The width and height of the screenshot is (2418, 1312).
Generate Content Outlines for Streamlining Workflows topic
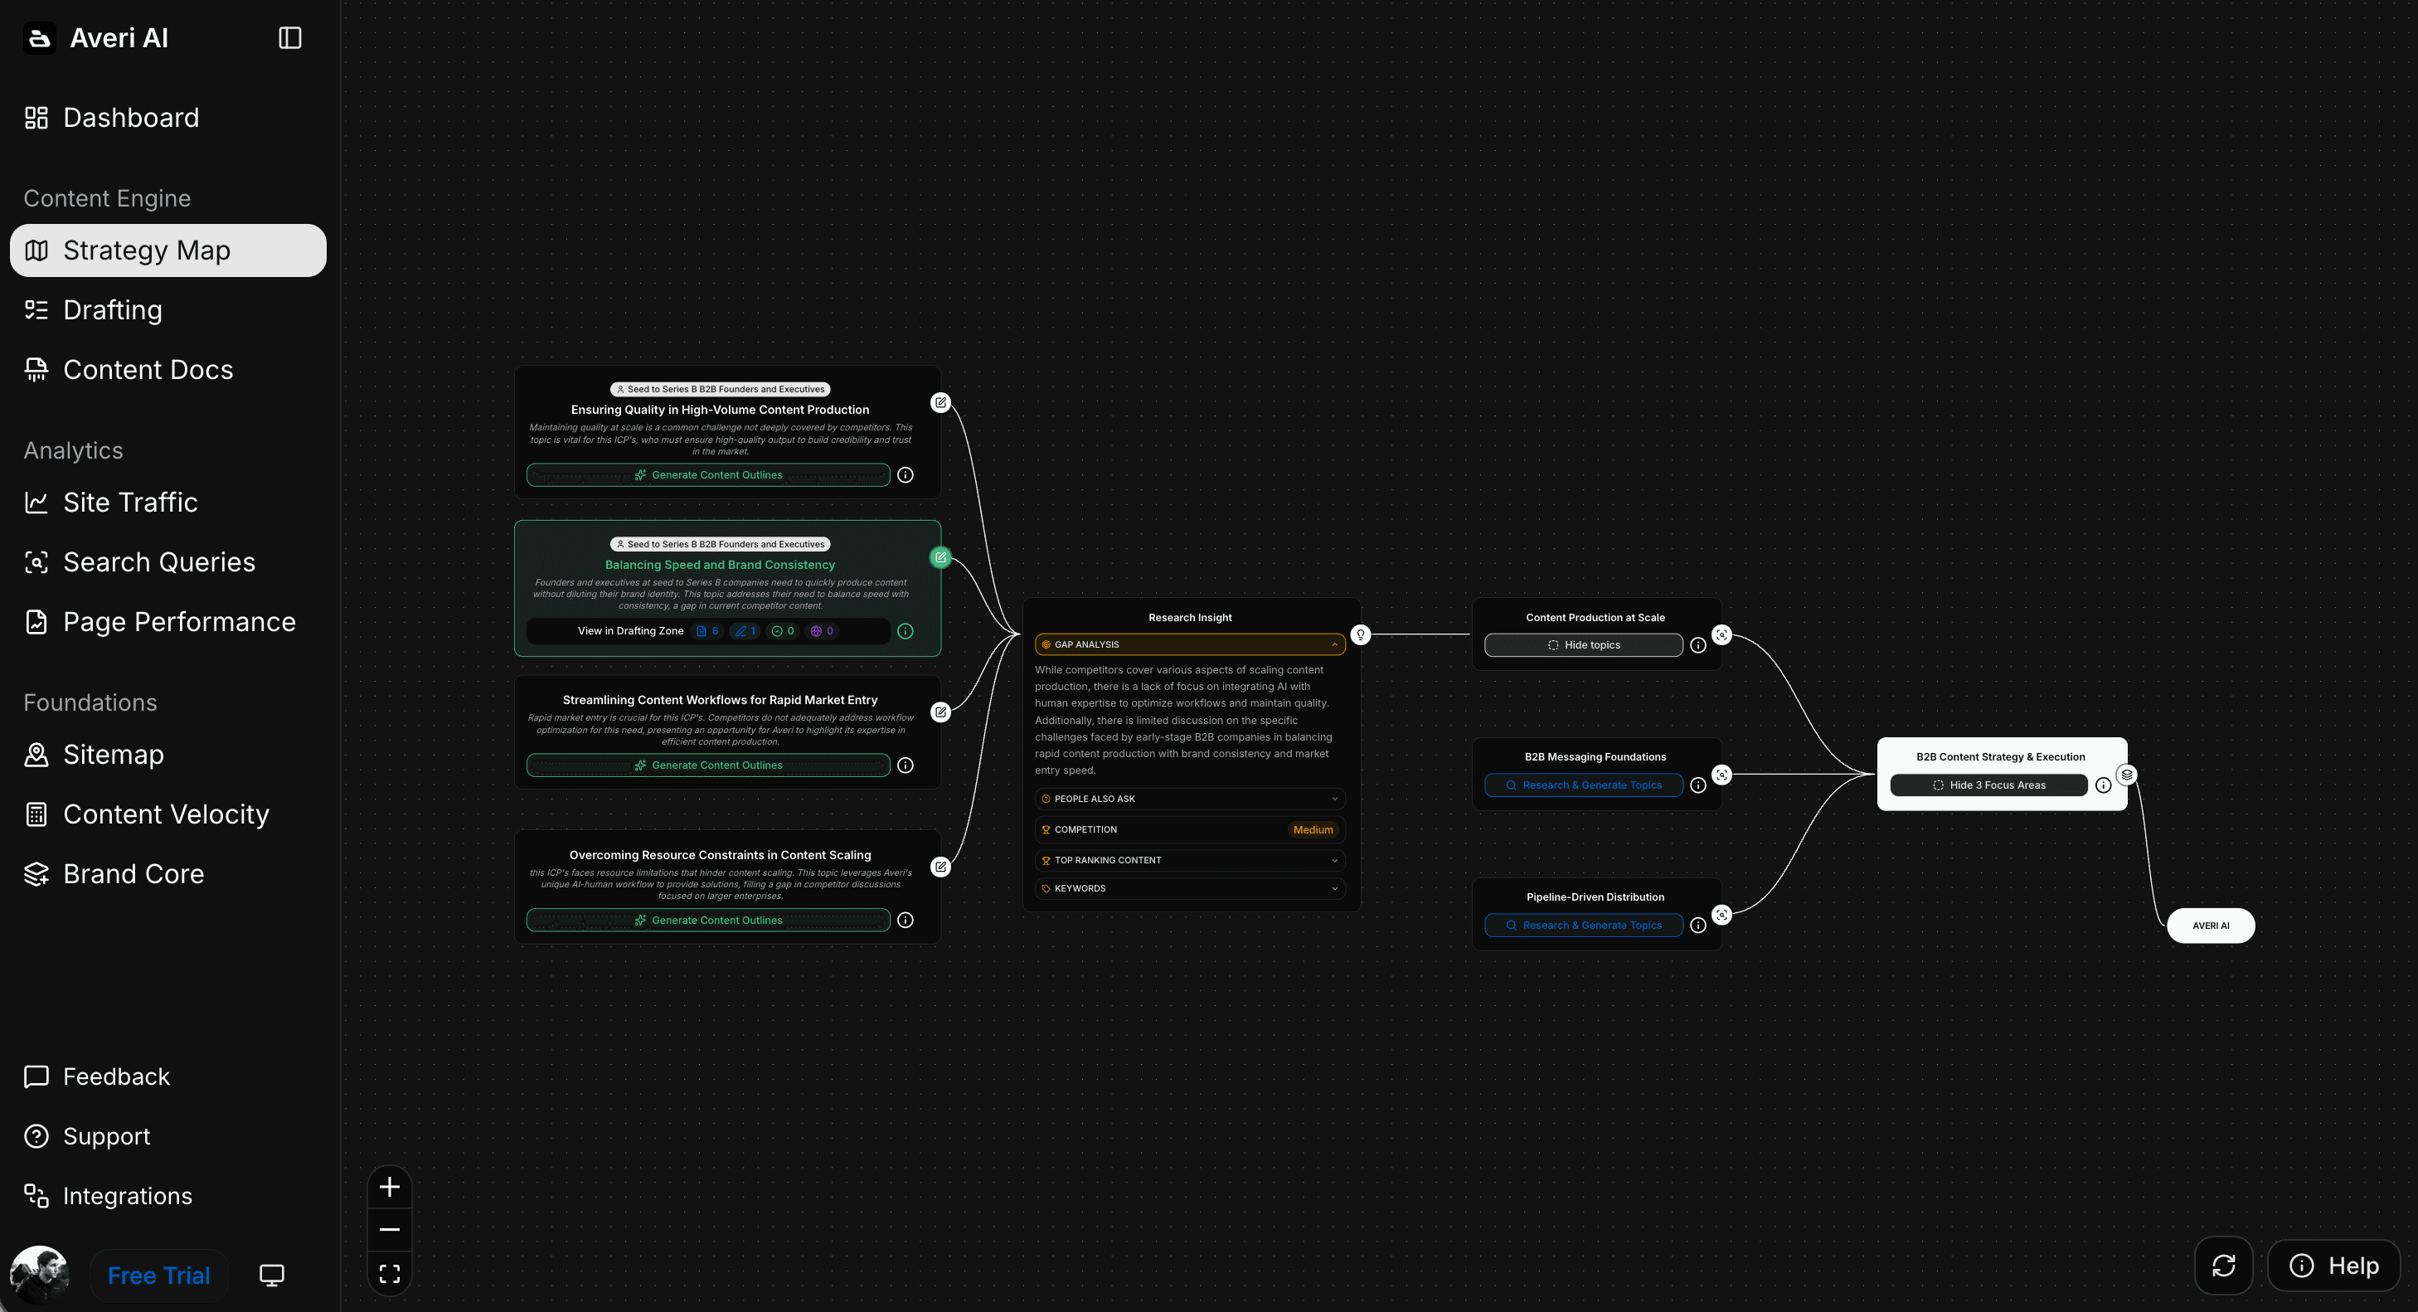[708, 765]
